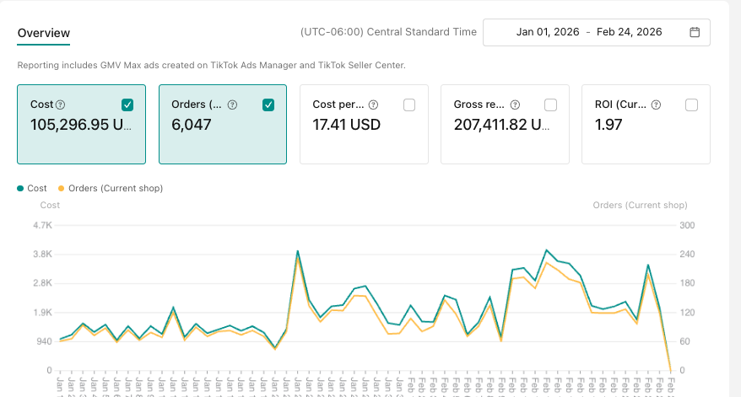The width and height of the screenshot is (741, 397).
Task: Uncheck the Orders metric checkbox
Action: (x=268, y=105)
